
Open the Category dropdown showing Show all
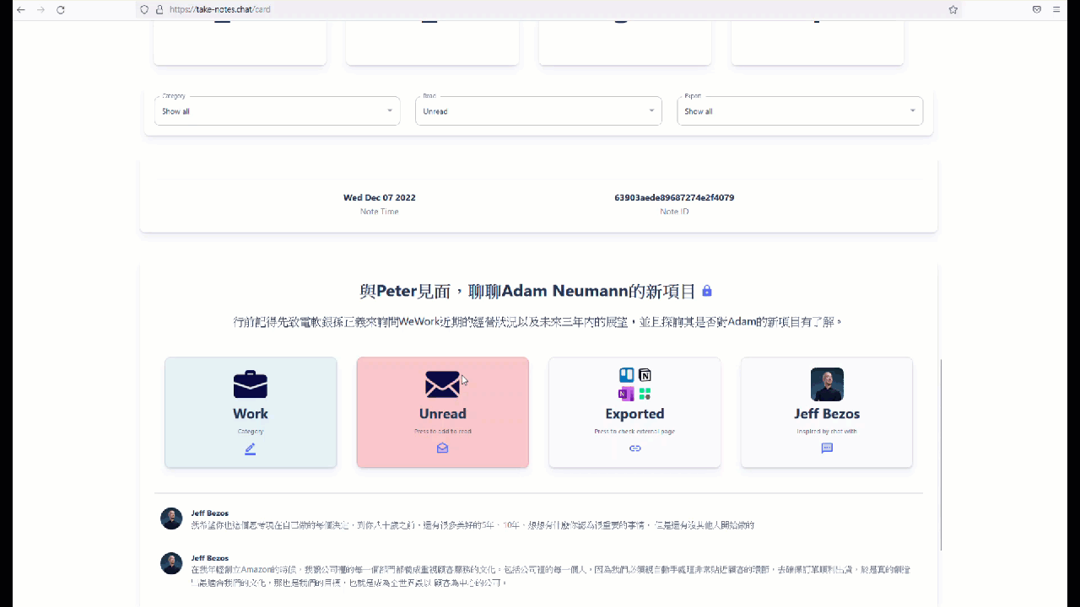pos(277,110)
